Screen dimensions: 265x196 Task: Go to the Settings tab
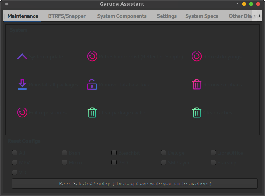(x=167, y=16)
